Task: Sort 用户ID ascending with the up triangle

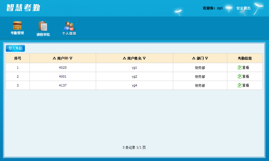Action: pos(54,58)
